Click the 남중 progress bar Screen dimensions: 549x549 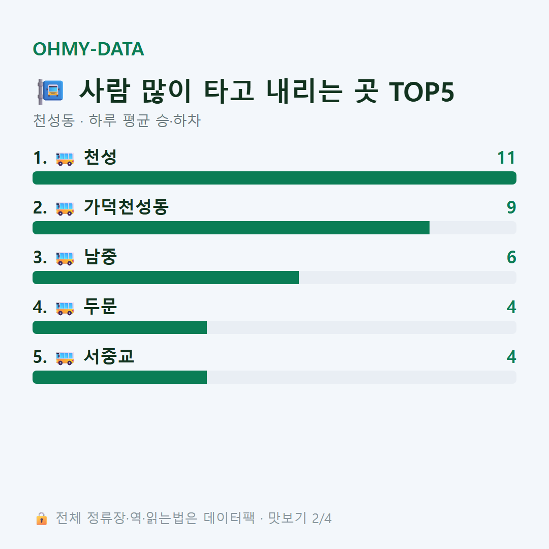[x=274, y=278]
